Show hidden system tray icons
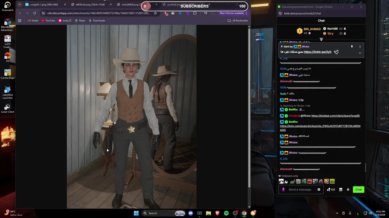This screenshot has width=389, height=218. point(337,213)
